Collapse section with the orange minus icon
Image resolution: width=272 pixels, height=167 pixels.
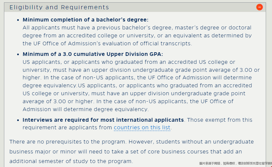259,7
